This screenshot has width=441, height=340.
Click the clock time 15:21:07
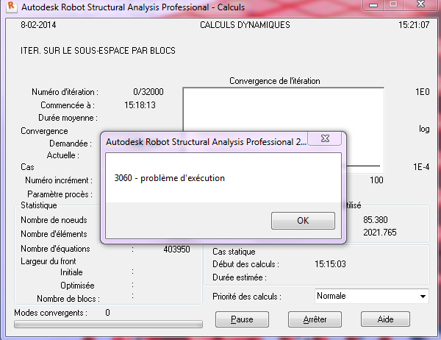[x=414, y=25]
